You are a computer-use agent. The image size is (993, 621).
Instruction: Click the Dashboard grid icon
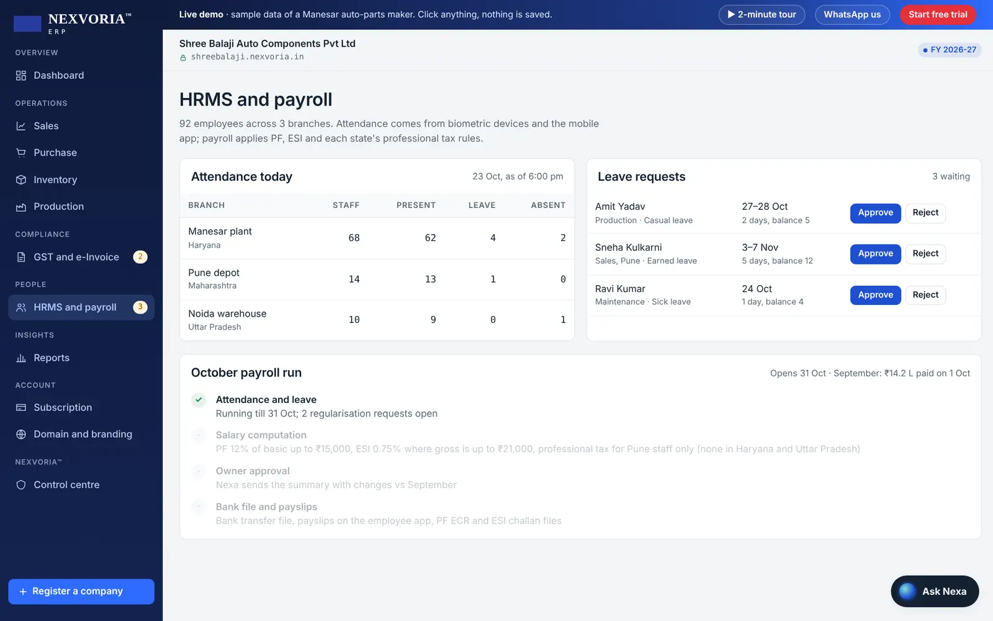tap(21, 76)
